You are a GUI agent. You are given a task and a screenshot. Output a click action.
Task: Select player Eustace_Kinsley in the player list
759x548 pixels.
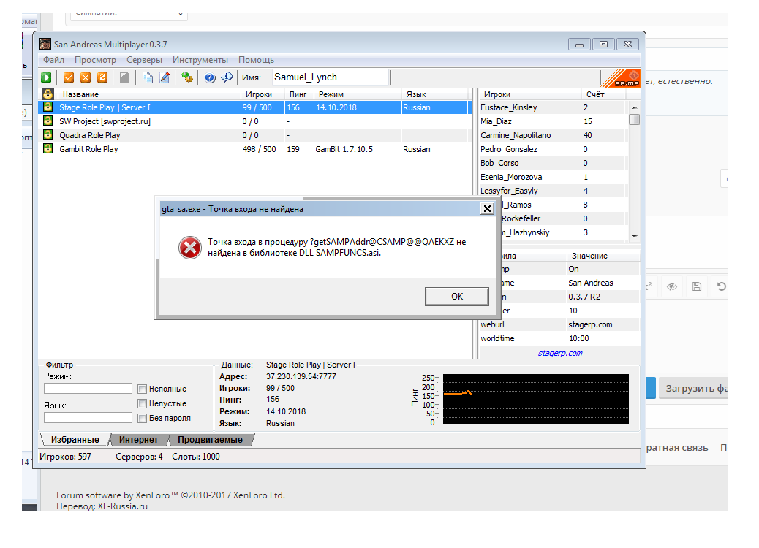pos(554,107)
